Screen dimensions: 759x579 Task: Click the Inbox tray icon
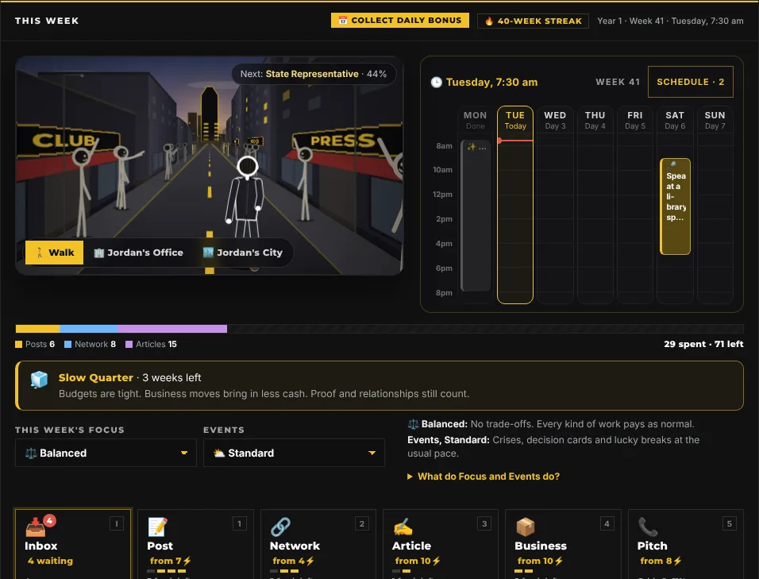(x=36, y=527)
